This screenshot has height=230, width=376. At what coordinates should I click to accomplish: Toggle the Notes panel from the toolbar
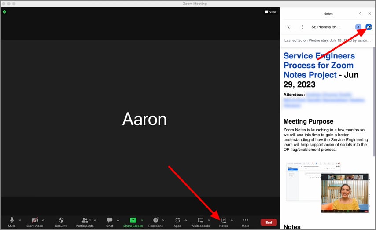pyautogui.click(x=224, y=222)
